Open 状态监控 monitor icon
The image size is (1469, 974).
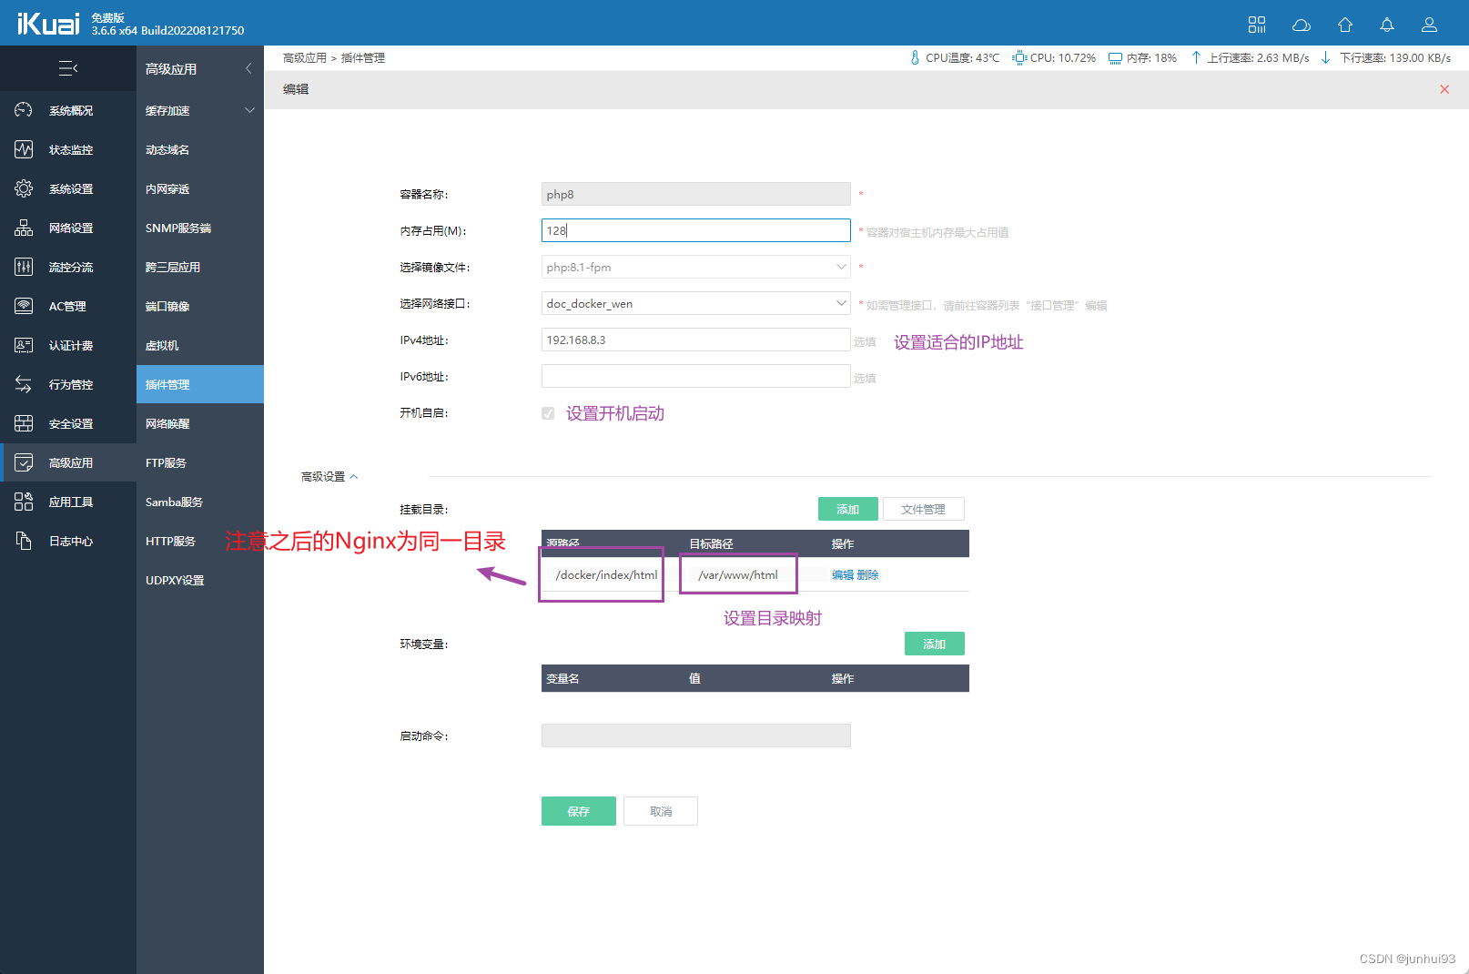pos(24,149)
